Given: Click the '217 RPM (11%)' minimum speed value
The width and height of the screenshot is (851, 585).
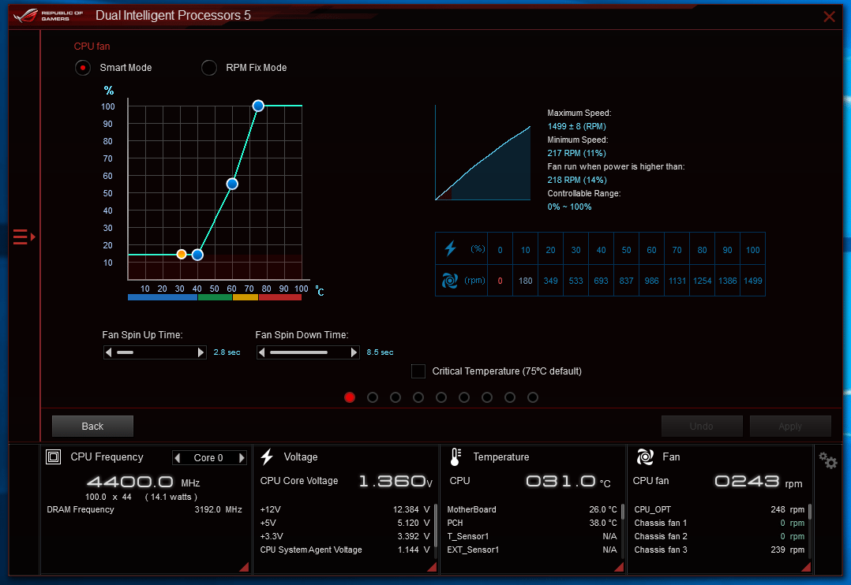Looking at the screenshot, I should click(x=576, y=154).
